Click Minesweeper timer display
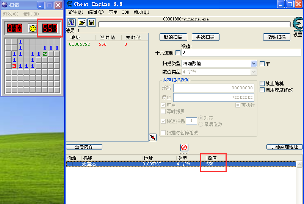This screenshot has width=304, height=204. pos(50,28)
